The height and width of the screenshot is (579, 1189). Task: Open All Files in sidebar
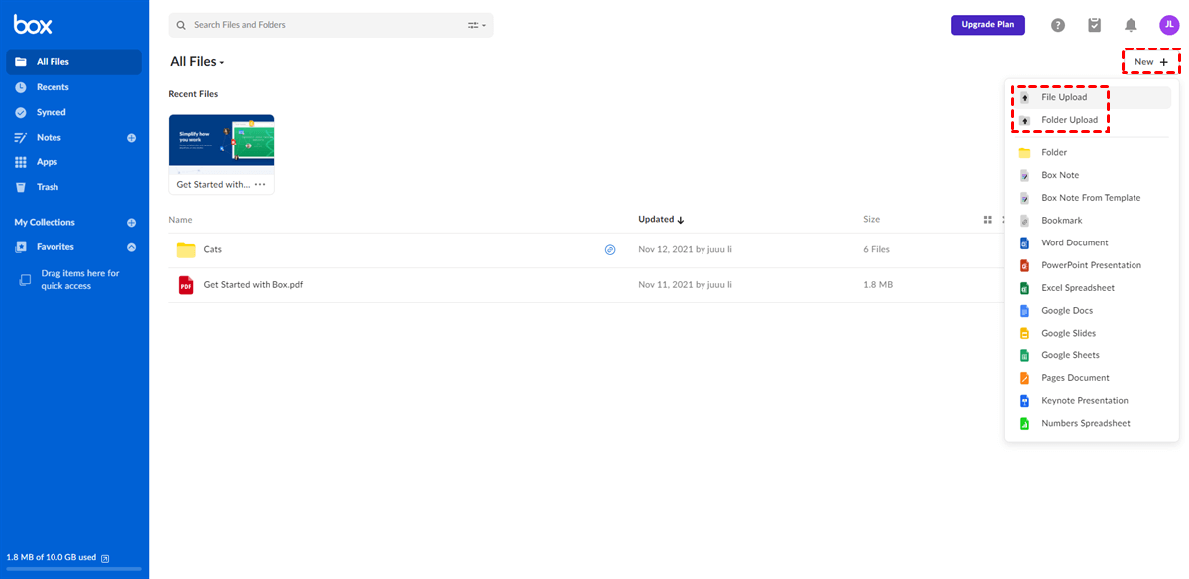(74, 62)
